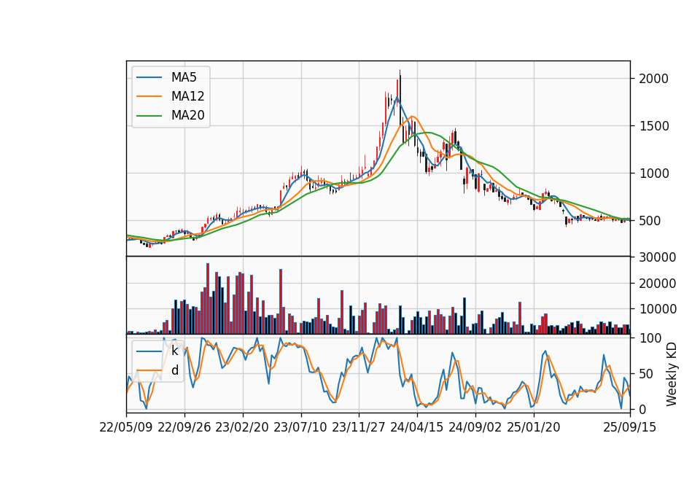This screenshot has height=503, width=700.
Task: Click the blue MA5 legend line sample
Action: click(149, 77)
